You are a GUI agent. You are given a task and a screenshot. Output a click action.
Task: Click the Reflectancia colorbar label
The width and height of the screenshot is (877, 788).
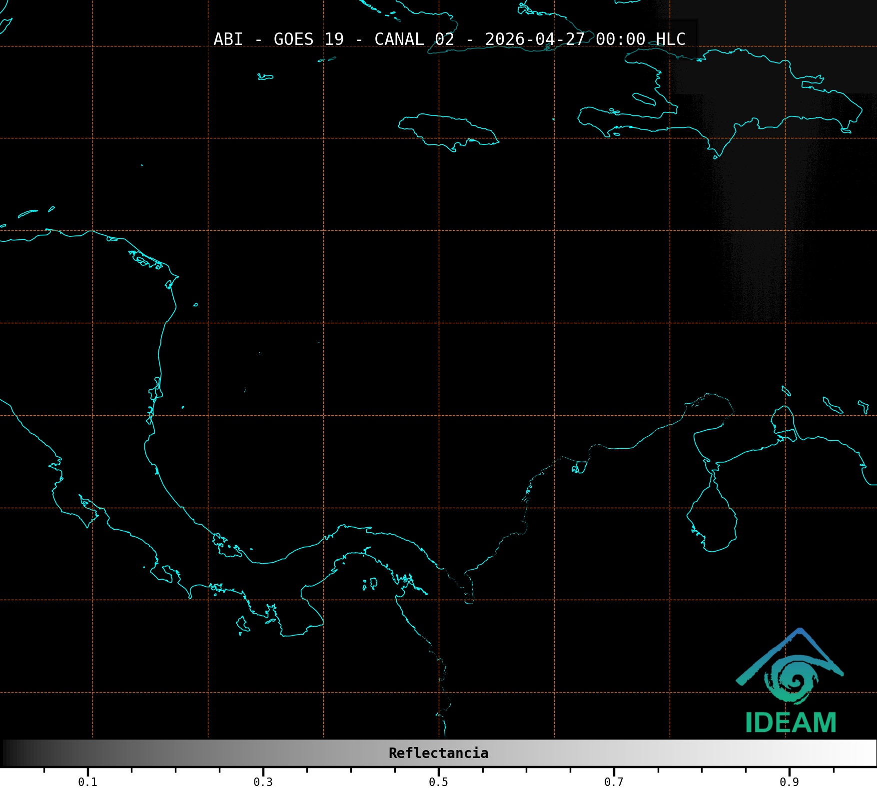coord(438,753)
